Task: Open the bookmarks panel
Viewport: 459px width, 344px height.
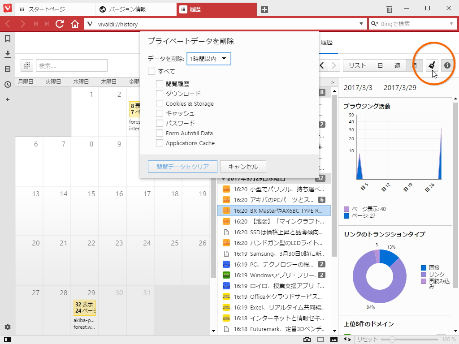Action: (8, 39)
